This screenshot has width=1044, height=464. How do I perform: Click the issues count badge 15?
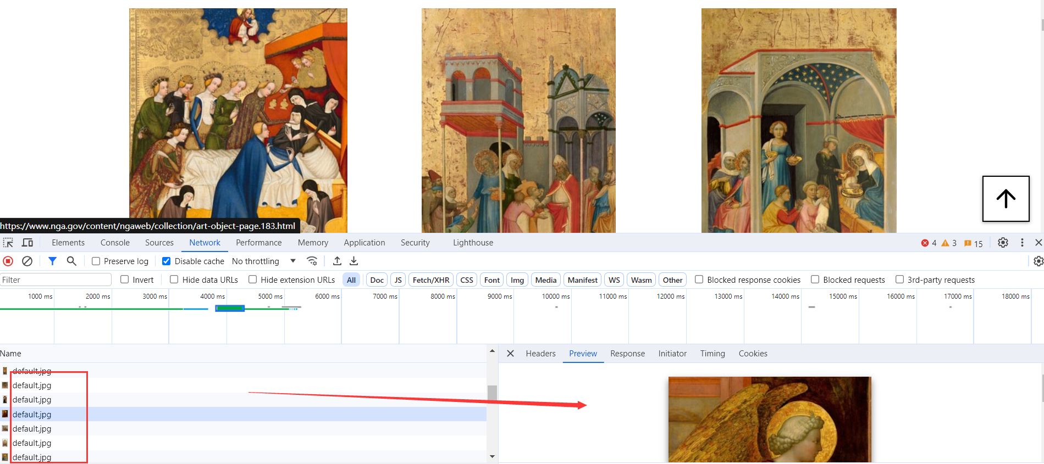tap(974, 243)
